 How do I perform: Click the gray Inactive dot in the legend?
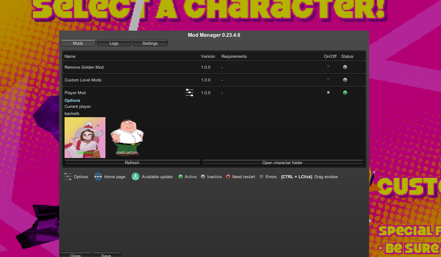click(203, 177)
